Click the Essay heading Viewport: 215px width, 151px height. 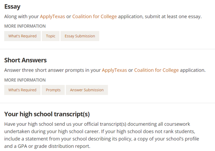point(12,6)
